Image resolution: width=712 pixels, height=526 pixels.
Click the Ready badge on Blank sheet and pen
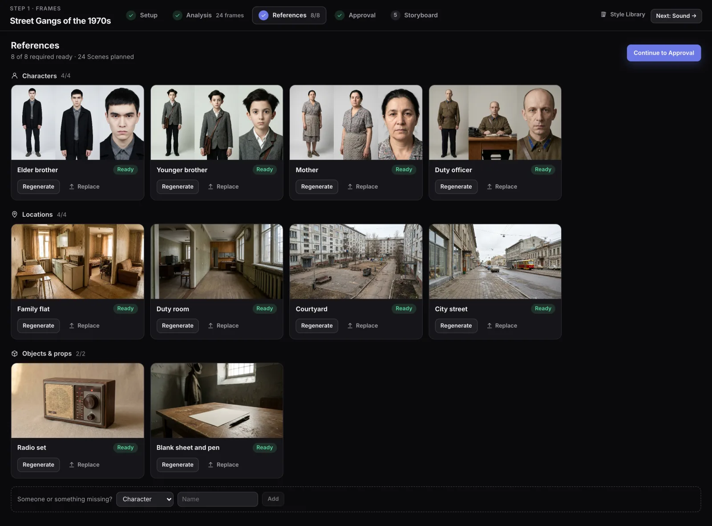(x=265, y=448)
